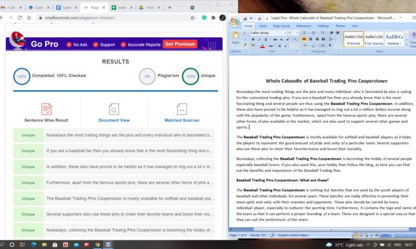Apply superscript formatting
The height and width of the screenshot is (249, 416).
tap(288, 39)
